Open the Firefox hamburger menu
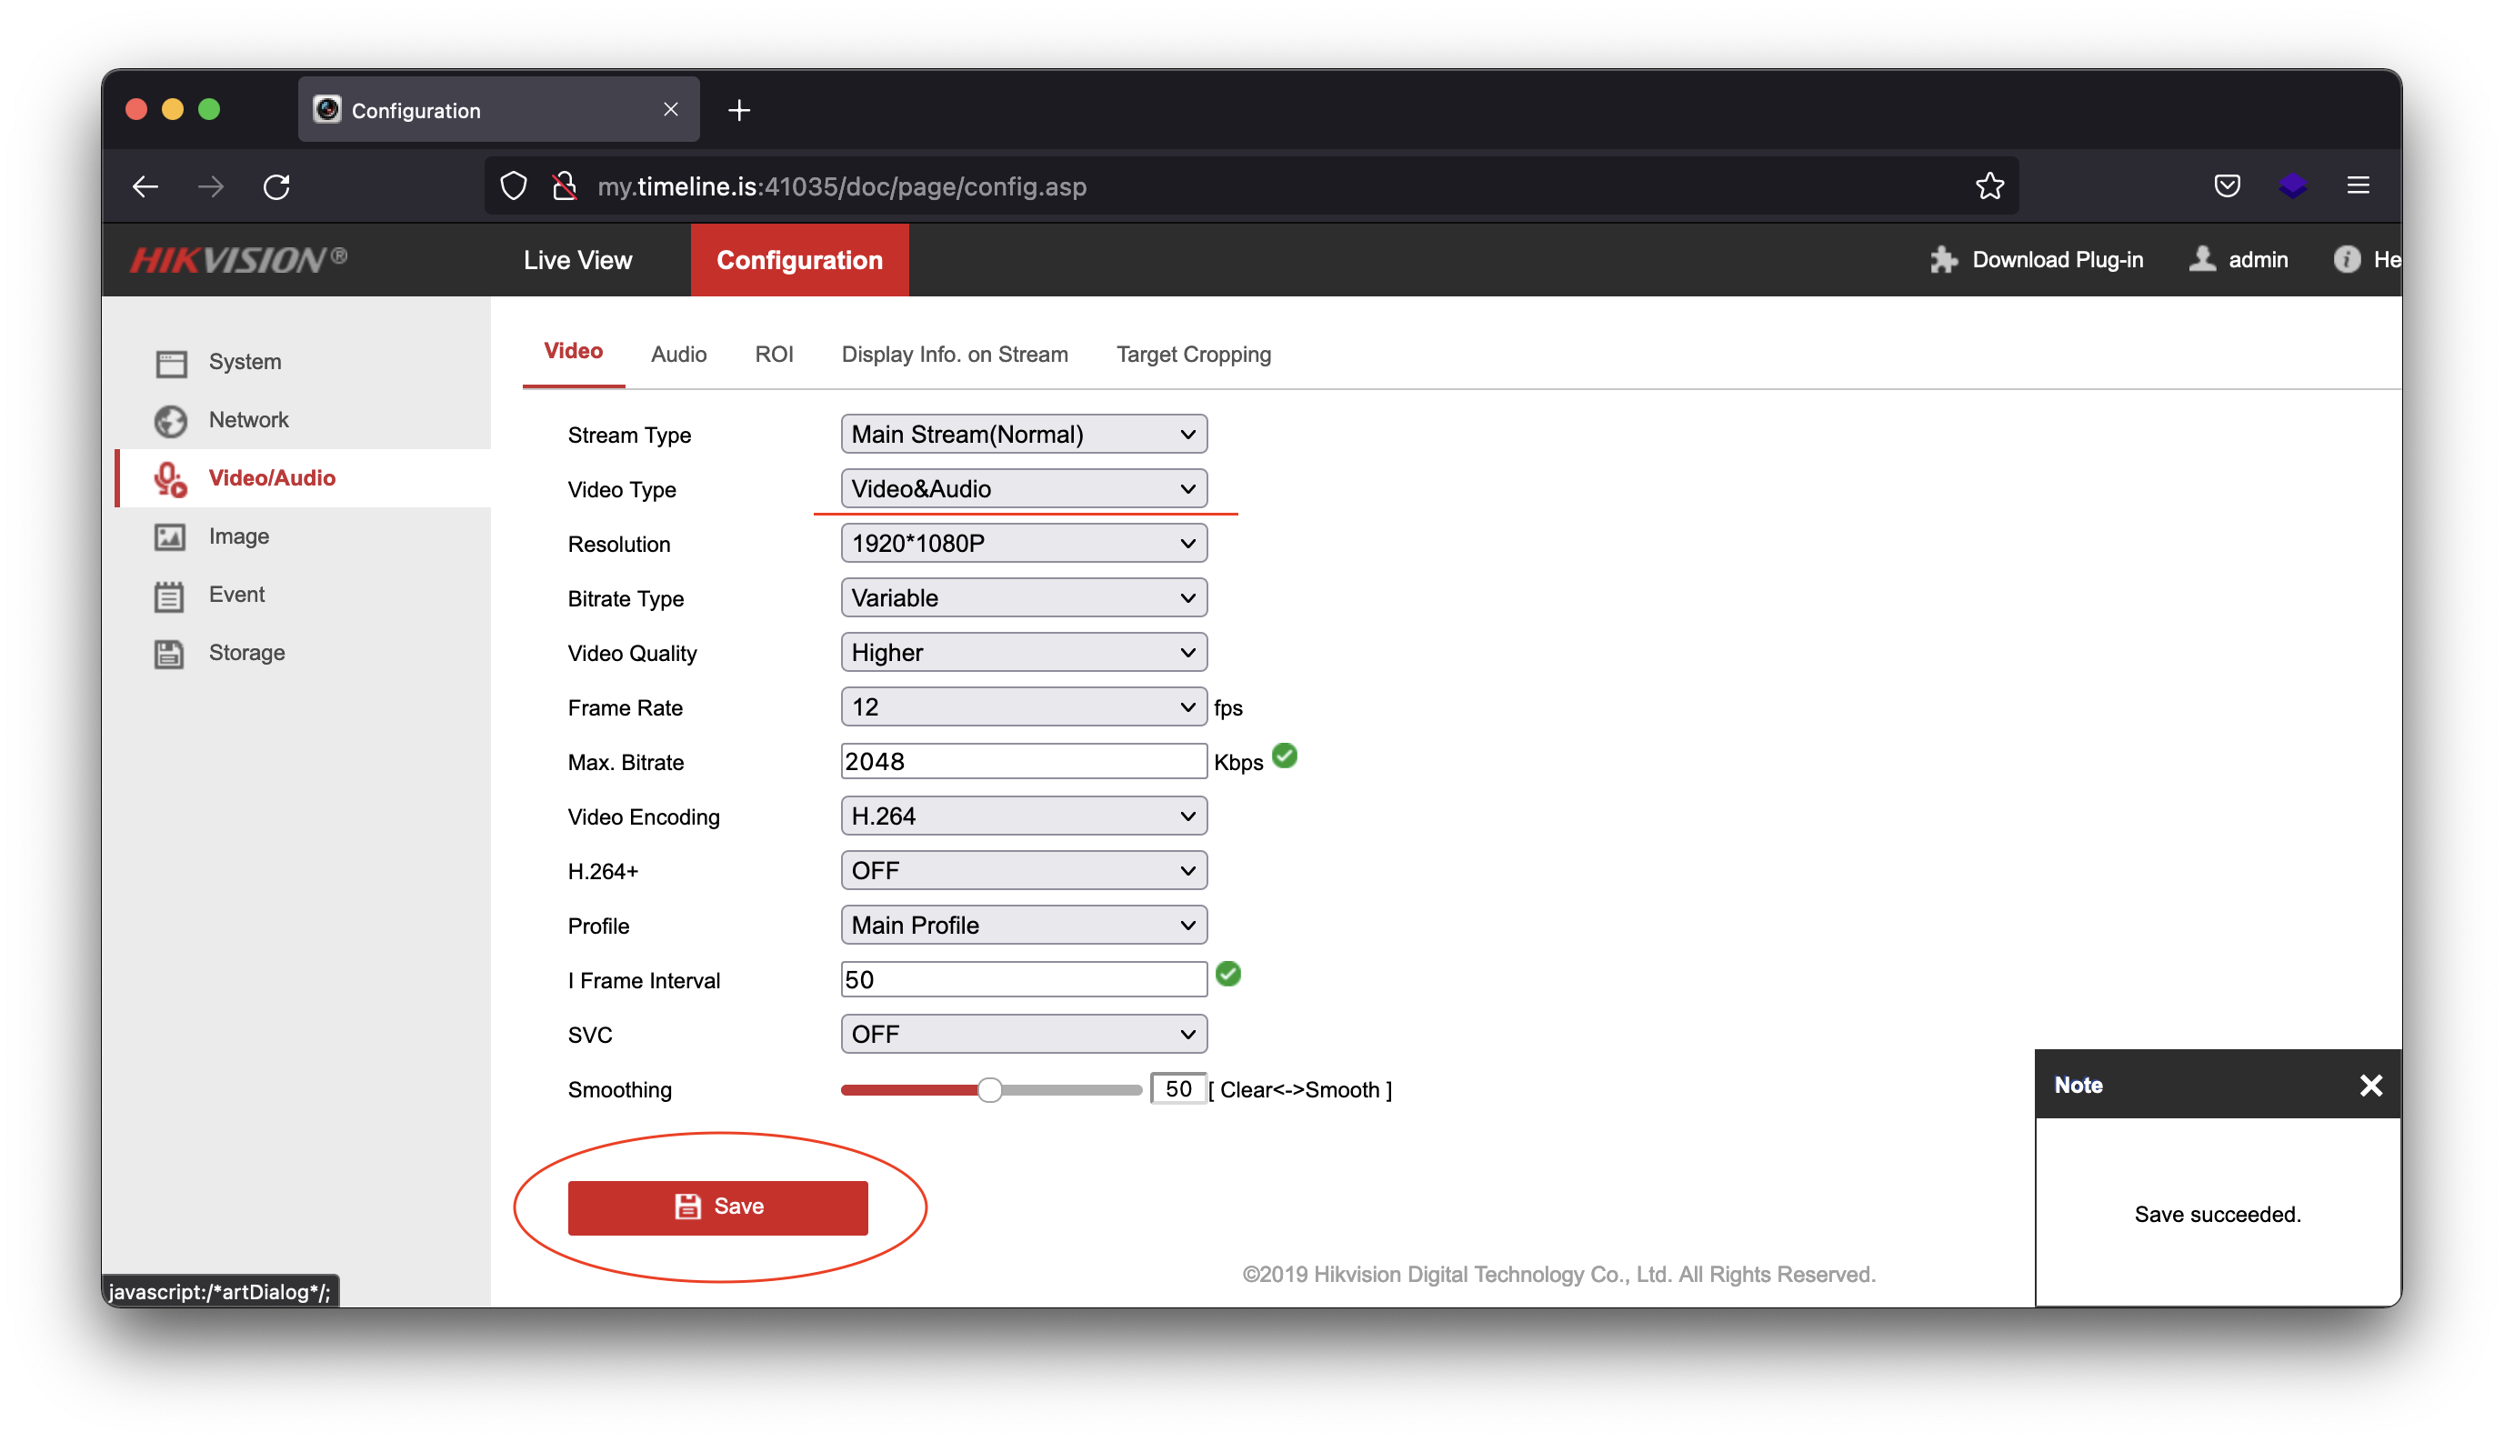Screen dimensions: 2504x1442 point(2358,186)
